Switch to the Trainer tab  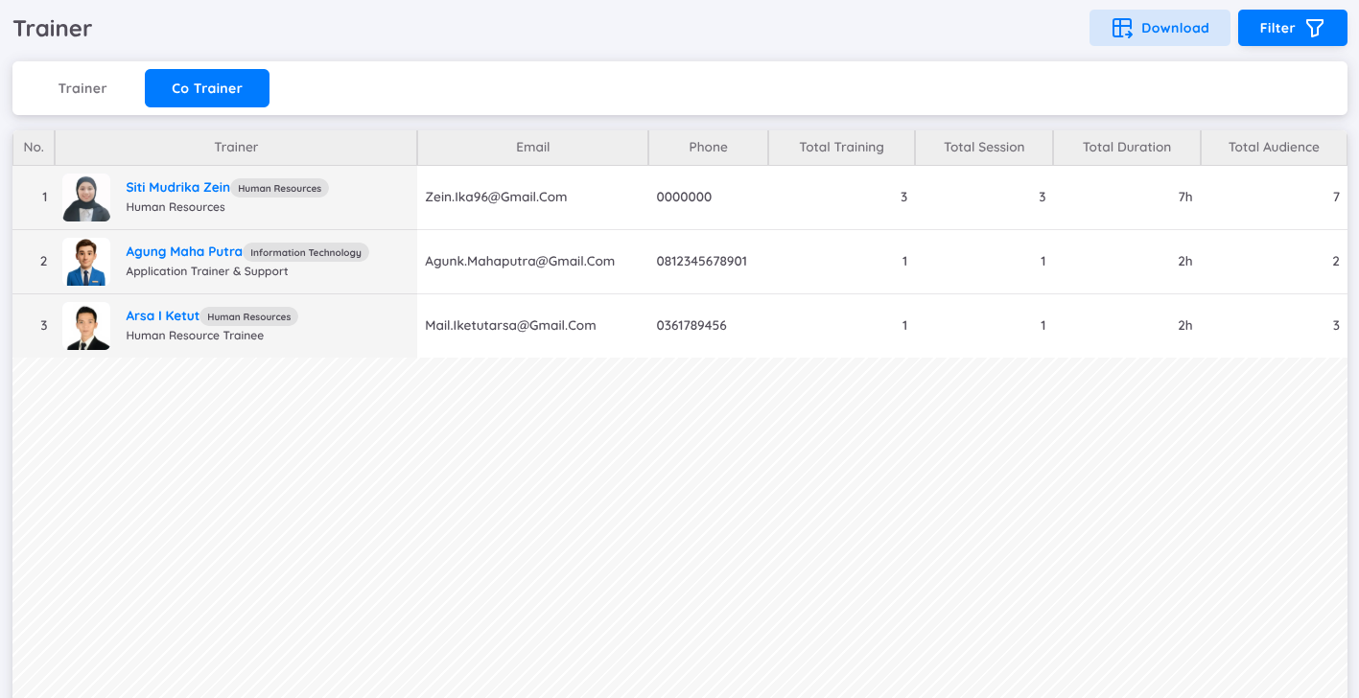(82, 88)
